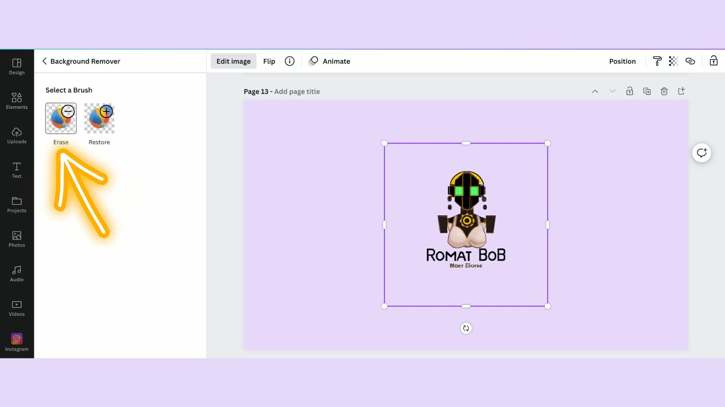Open the Instagram sidebar app
The height and width of the screenshot is (407, 725).
click(17, 343)
